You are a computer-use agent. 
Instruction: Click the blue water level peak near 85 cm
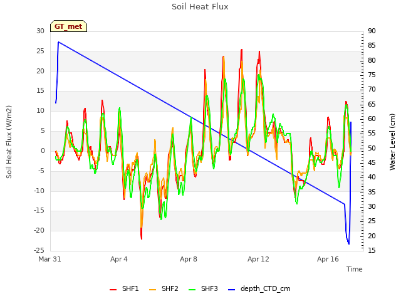point(58,42)
